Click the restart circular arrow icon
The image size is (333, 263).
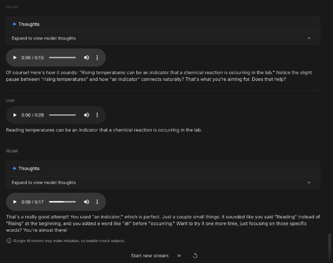pos(195,256)
